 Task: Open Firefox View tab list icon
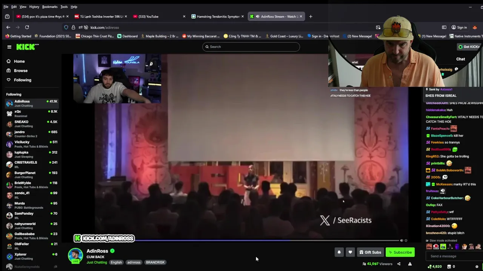click(x=7, y=17)
